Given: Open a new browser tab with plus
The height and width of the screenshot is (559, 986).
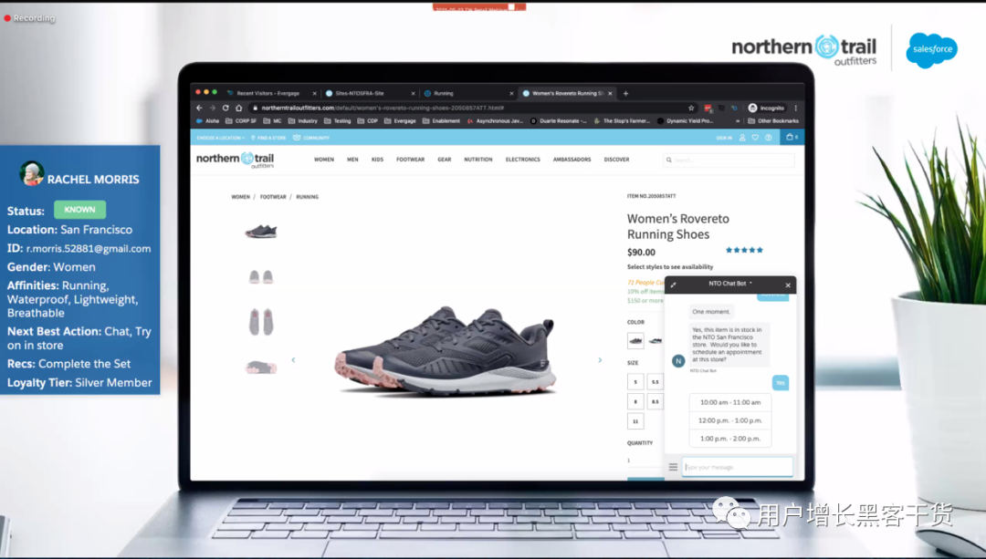Looking at the screenshot, I should click(625, 94).
